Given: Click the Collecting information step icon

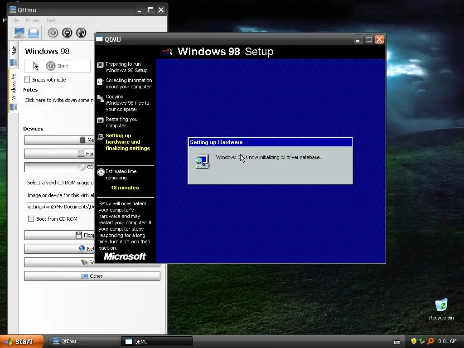Looking at the screenshot, I should coord(100,82).
